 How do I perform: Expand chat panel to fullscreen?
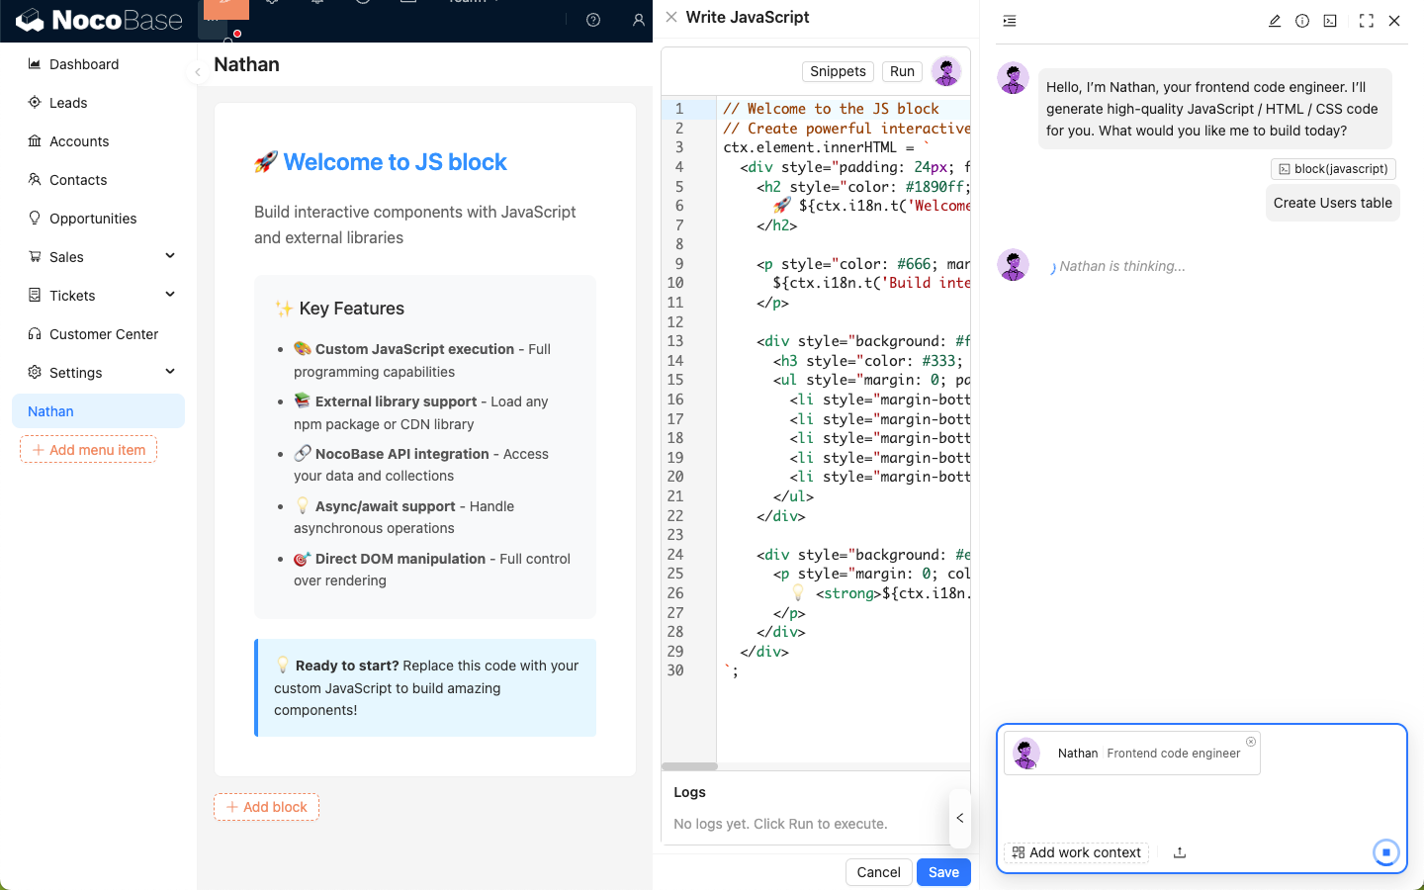point(1367,21)
